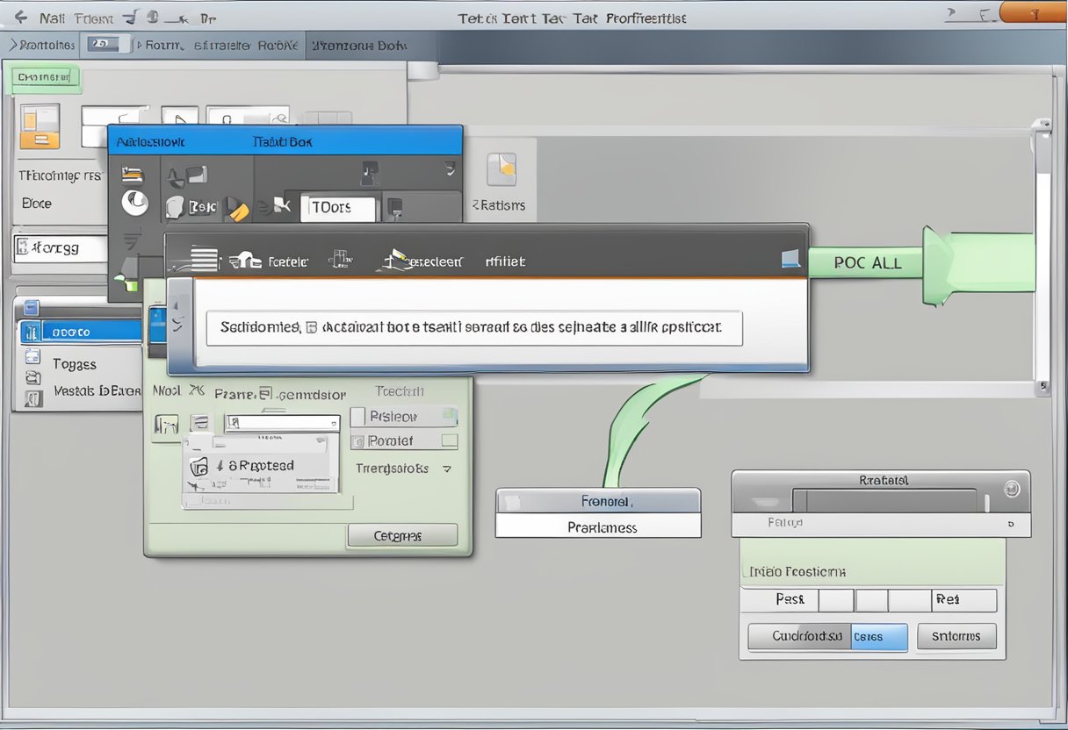The width and height of the screenshot is (1068, 730).
Task: Click the dark slider bar in Rratatel panel
Action: tap(884, 501)
